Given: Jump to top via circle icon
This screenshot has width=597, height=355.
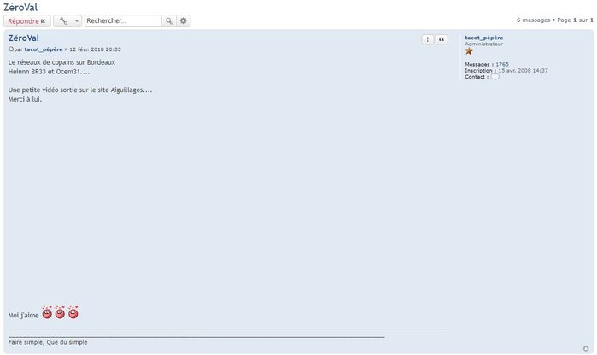Looking at the screenshot, I should click(x=586, y=348).
